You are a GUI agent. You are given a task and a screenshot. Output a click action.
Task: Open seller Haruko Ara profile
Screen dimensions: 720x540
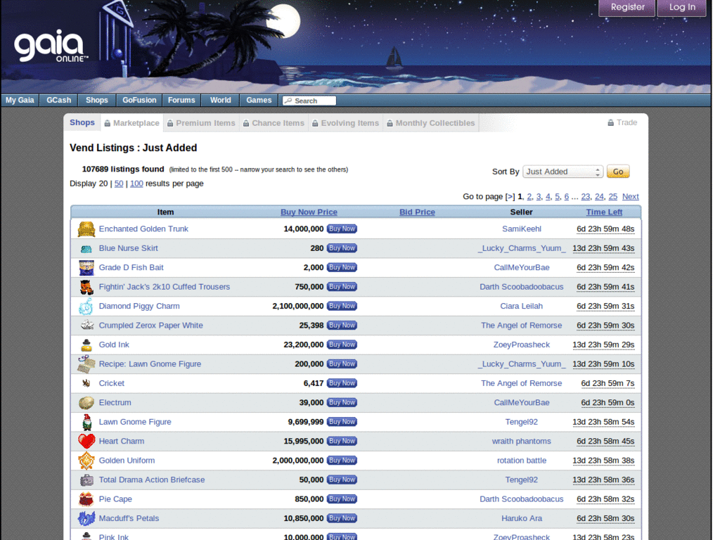[x=521, y=518]
